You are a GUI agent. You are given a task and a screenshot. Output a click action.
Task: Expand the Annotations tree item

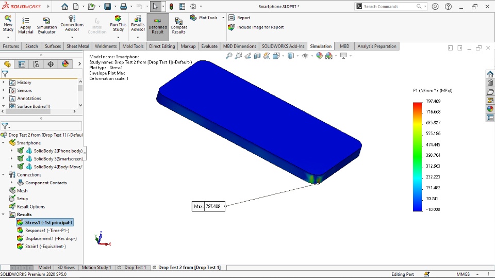[4, 98]
